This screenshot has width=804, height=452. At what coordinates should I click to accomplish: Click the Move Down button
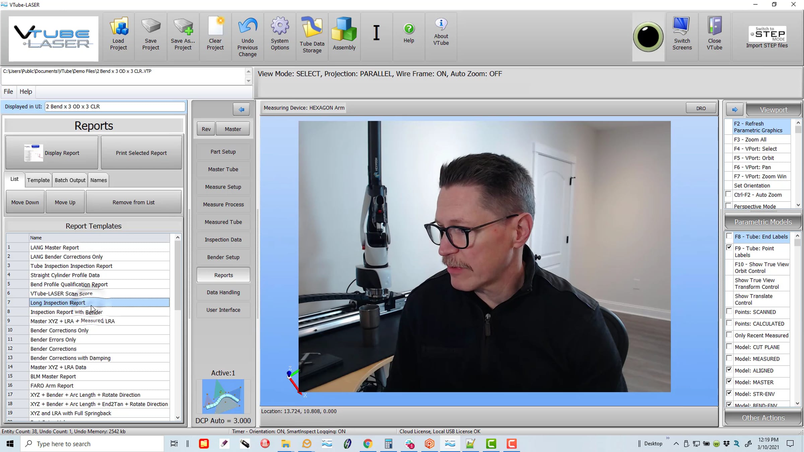25,202
